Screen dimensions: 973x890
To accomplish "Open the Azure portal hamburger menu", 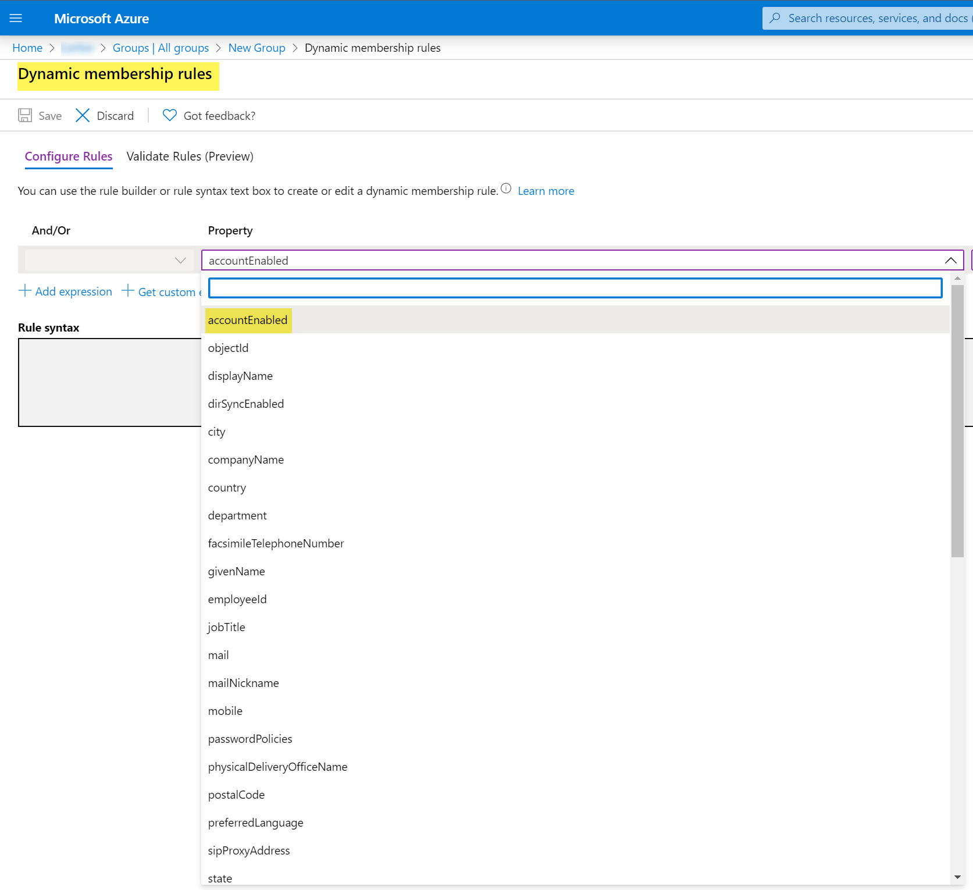I will click(17, 17).
